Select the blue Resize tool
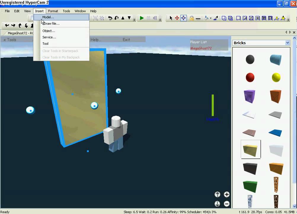The width and height of the screenshot is (297, 214). (x=183, y=18)
